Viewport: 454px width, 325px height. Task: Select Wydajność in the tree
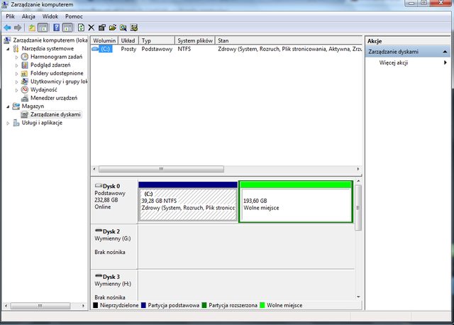point(44,90)
